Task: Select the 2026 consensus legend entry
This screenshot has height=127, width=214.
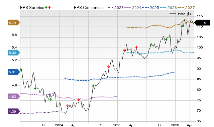Action: (x=168, y=8)
